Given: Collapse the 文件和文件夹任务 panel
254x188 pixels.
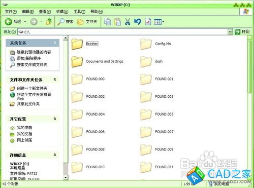Looking at the screenshot, I should tap(55, 80).
